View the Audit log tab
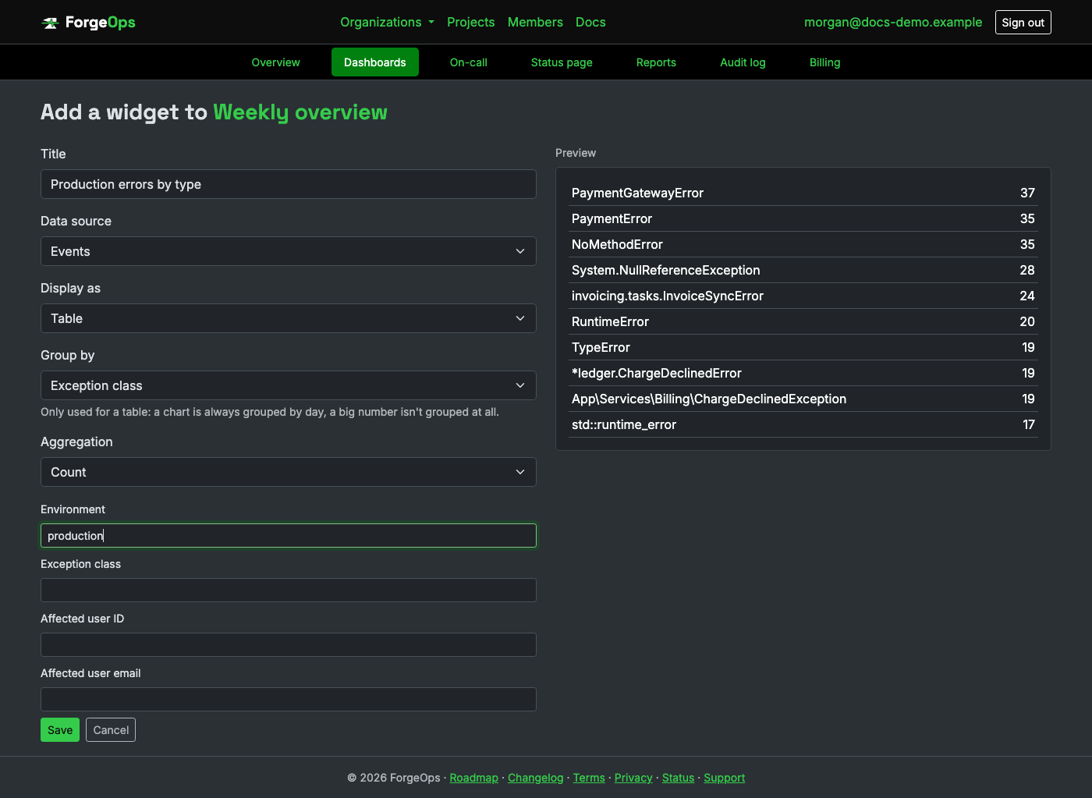The image size is (1092, 798). point(743,62)
